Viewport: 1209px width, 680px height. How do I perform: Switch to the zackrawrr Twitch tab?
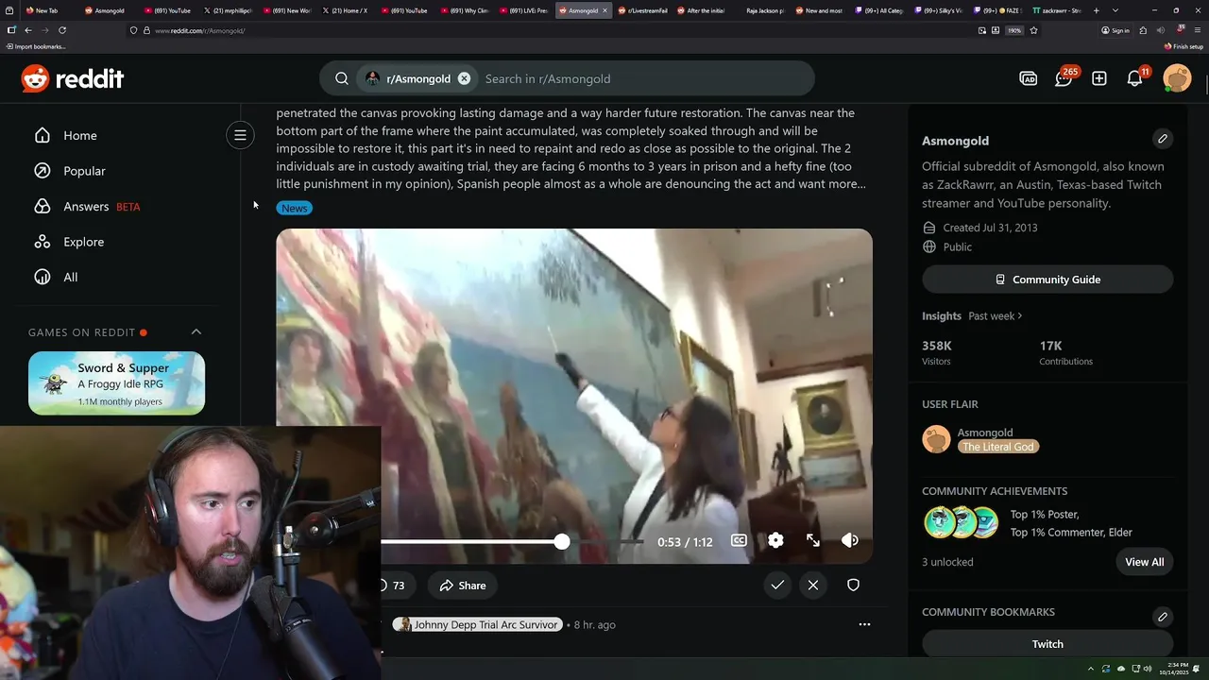click(1056, 10)
